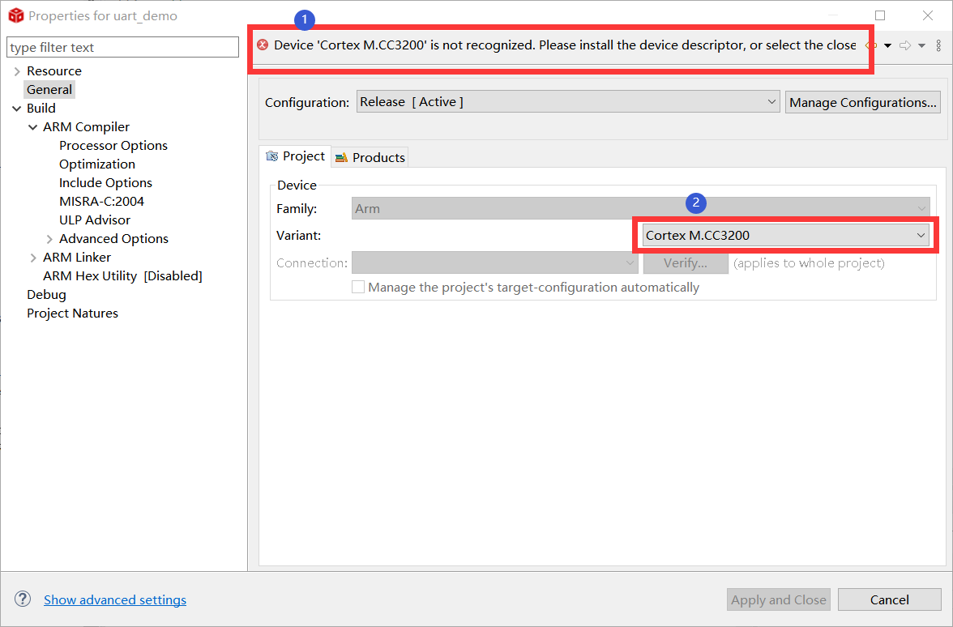Click the red error icon in the message
Viewport: 953px width, 627px height.
click(262, 45)
